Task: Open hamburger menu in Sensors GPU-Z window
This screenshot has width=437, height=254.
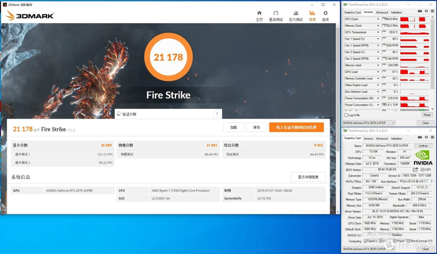Action: [432, 11]
